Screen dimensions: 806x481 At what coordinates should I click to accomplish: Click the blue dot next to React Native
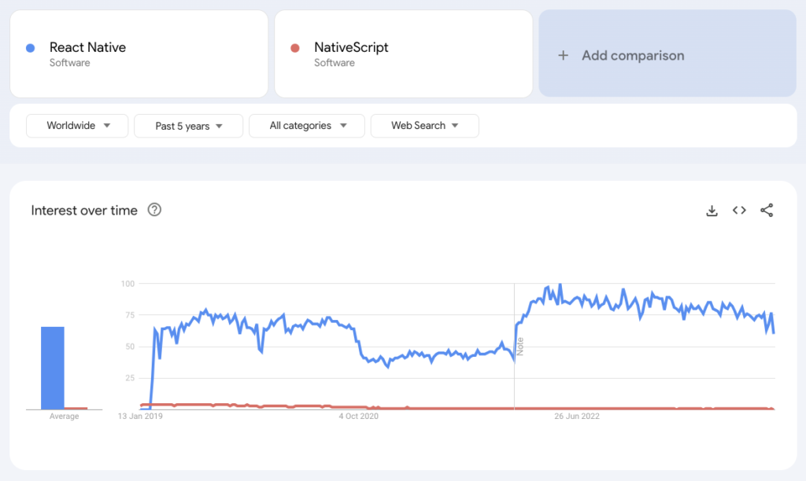pyautogui.click(x=31, y=48)
